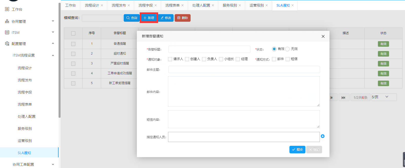Enable the 邮件 notification method checkbox
This screenshot has height=168, width=405.
tap(274, 59)
